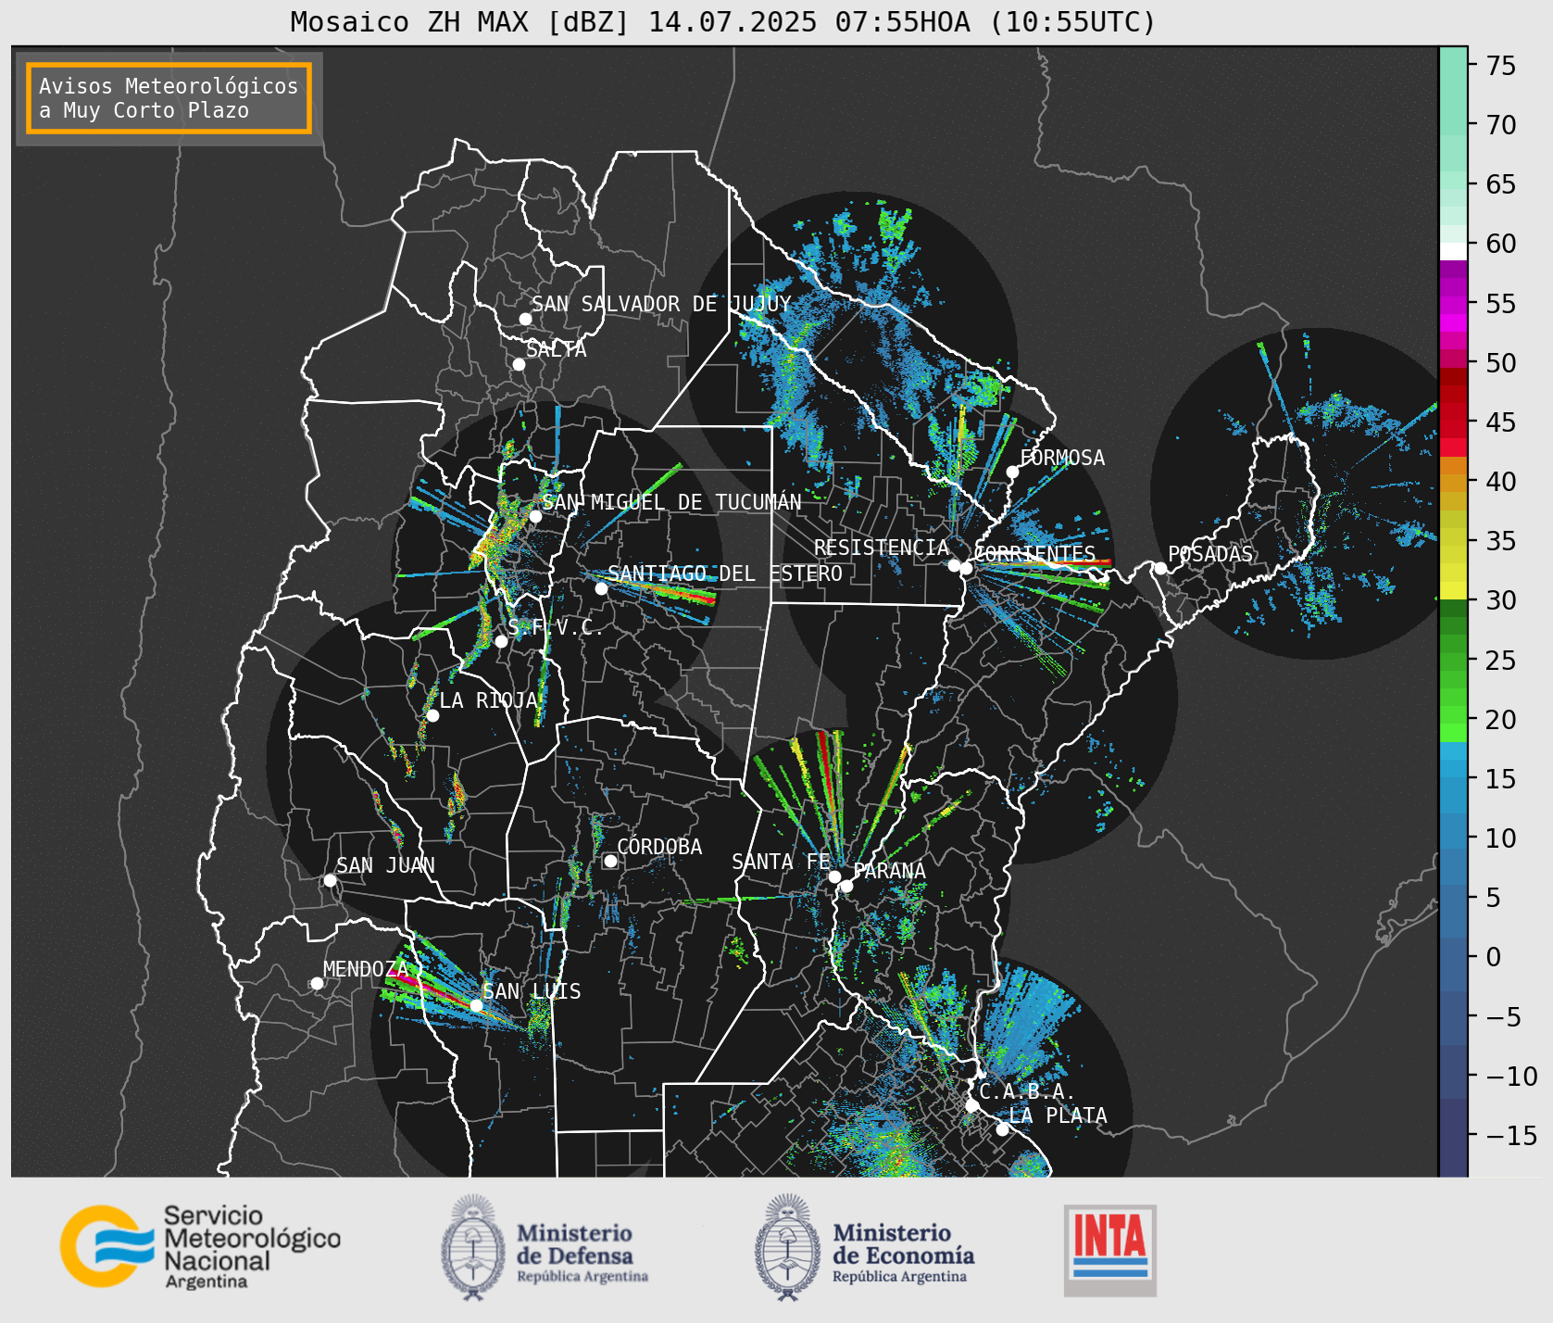The image size is (1553, 1323).
Task: Click the San Salvador de Jujuy city marker
Action: click(525, 319)
